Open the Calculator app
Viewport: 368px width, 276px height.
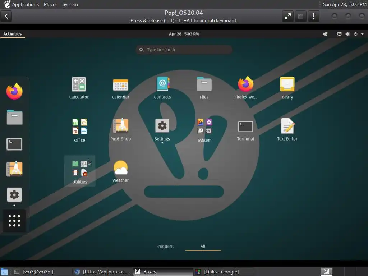[79, 88]
